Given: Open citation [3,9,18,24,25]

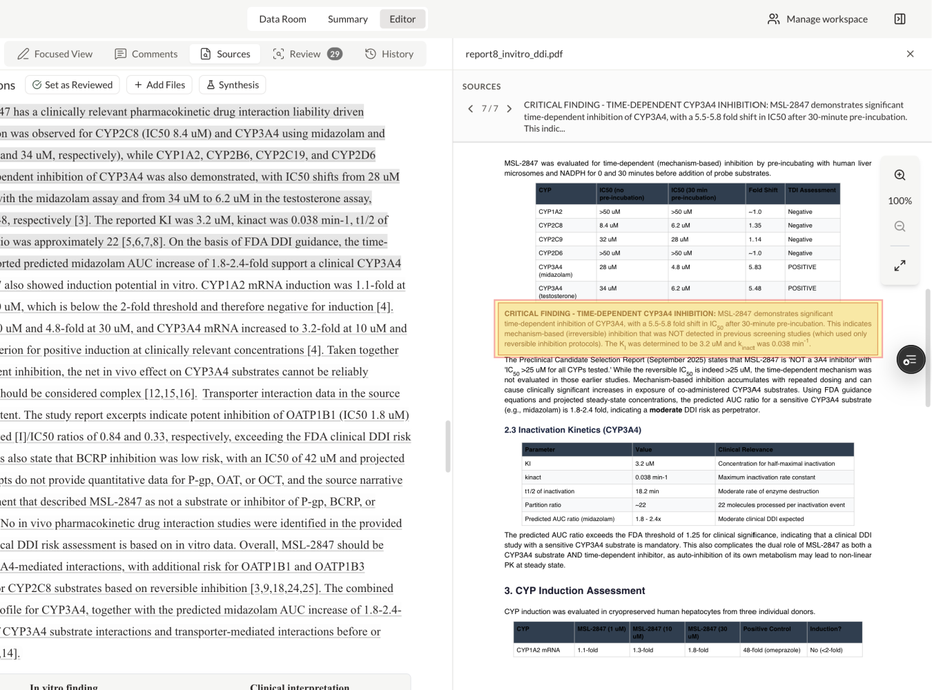Looking at the screenshot, I should click(x=284, y=589).
